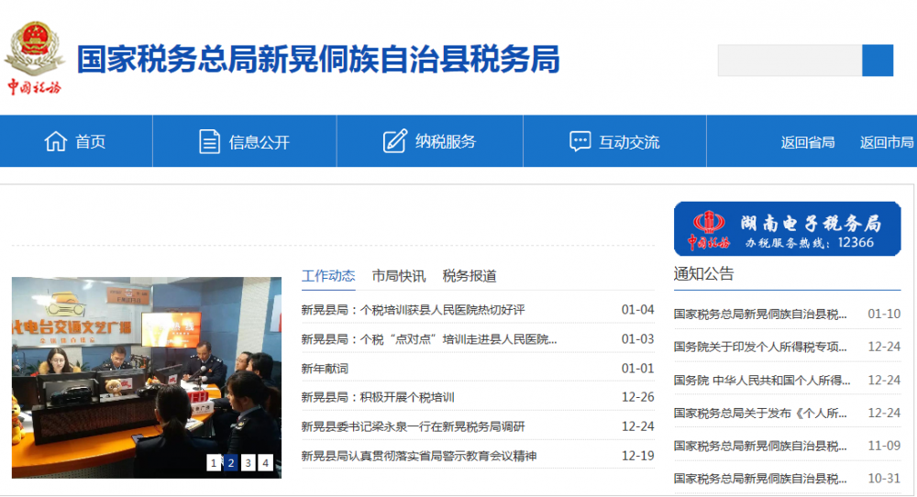917x497 pixels.
Task: Switch to the 市局快讯 tab
Action: tap(399, 276)
